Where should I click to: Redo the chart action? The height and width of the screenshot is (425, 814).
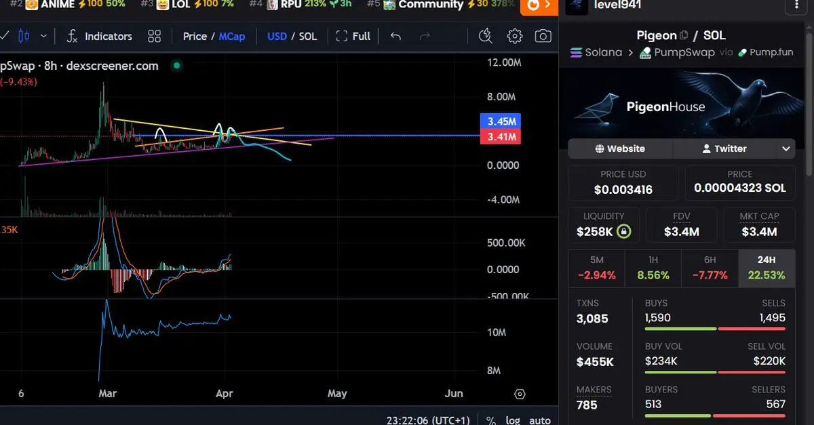tap(425, 36)
